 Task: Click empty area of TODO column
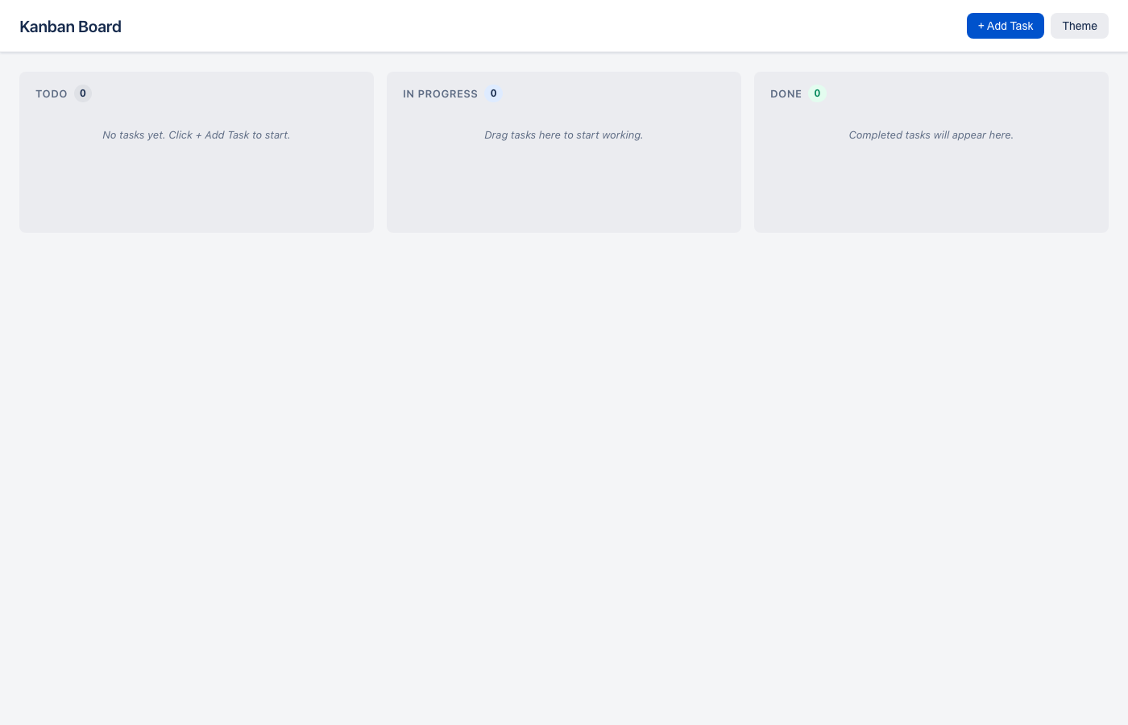pos(197,189)
